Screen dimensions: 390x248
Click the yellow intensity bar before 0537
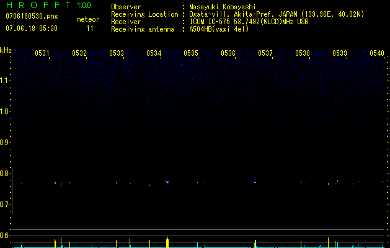pos(255,244)
